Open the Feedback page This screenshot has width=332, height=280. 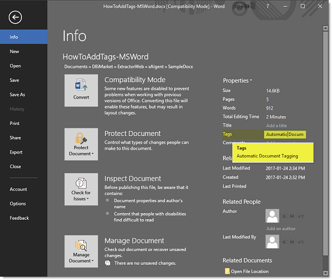tap(24, 218)
